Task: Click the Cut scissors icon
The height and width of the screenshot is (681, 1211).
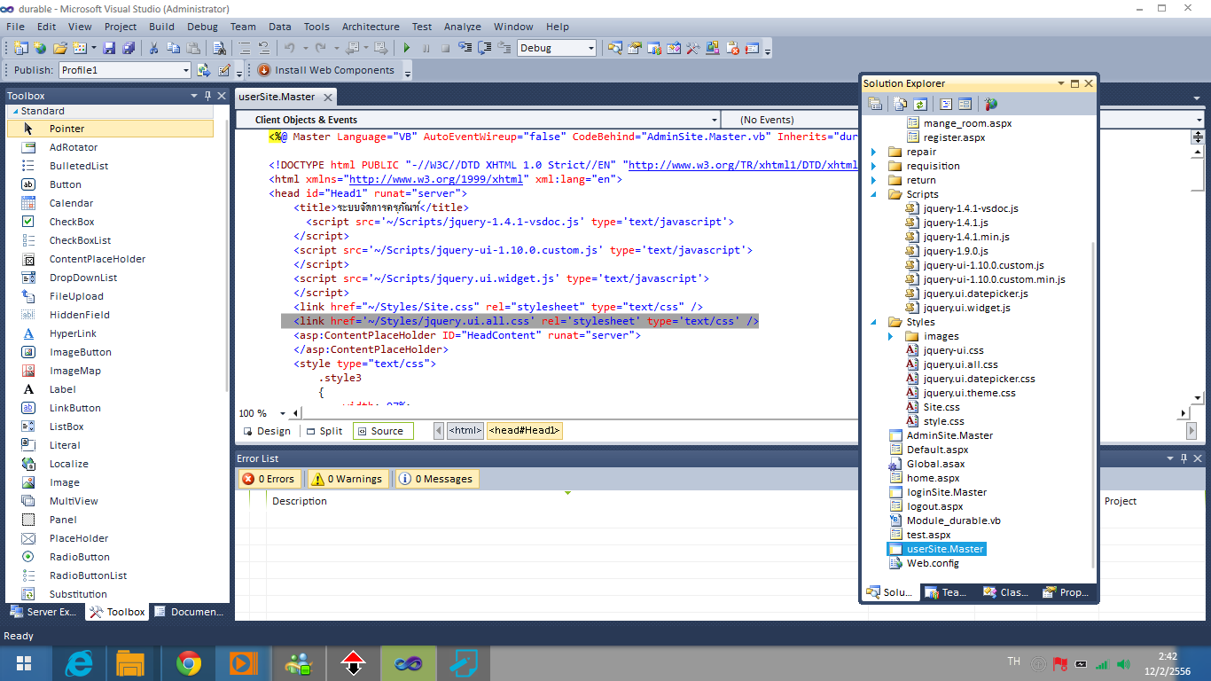Action: point(153,48)
